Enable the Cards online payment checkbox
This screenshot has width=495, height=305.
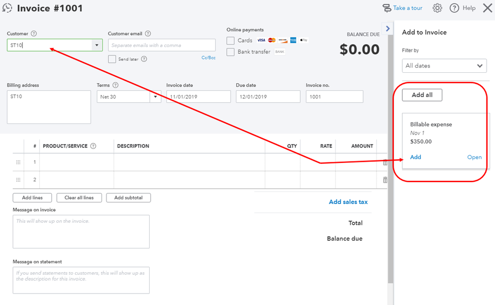(x=230, y=41)
